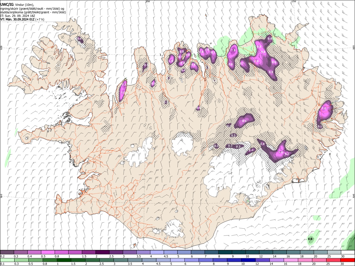Click the pale gray 25–30 swatch, upper legend row

(334, 252)
